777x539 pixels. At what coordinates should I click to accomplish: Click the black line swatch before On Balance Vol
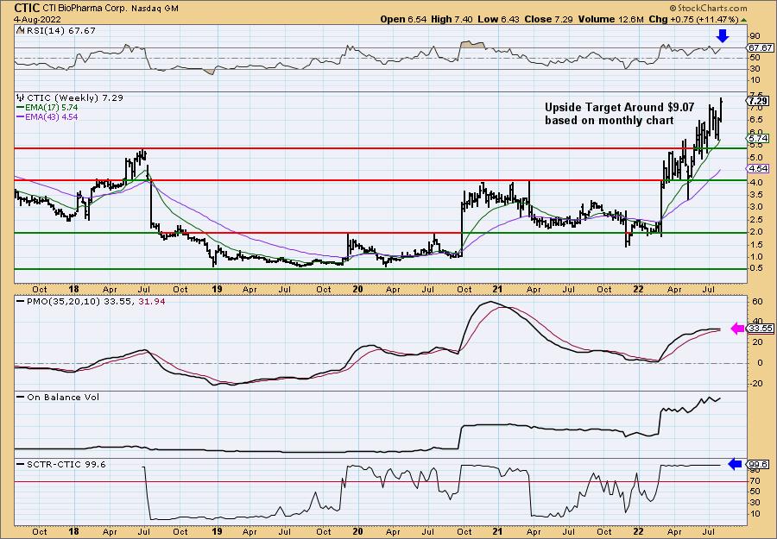tap(20, 397)
